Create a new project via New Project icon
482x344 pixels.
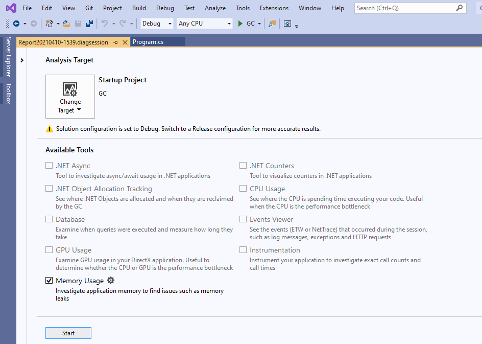point(49,24)
